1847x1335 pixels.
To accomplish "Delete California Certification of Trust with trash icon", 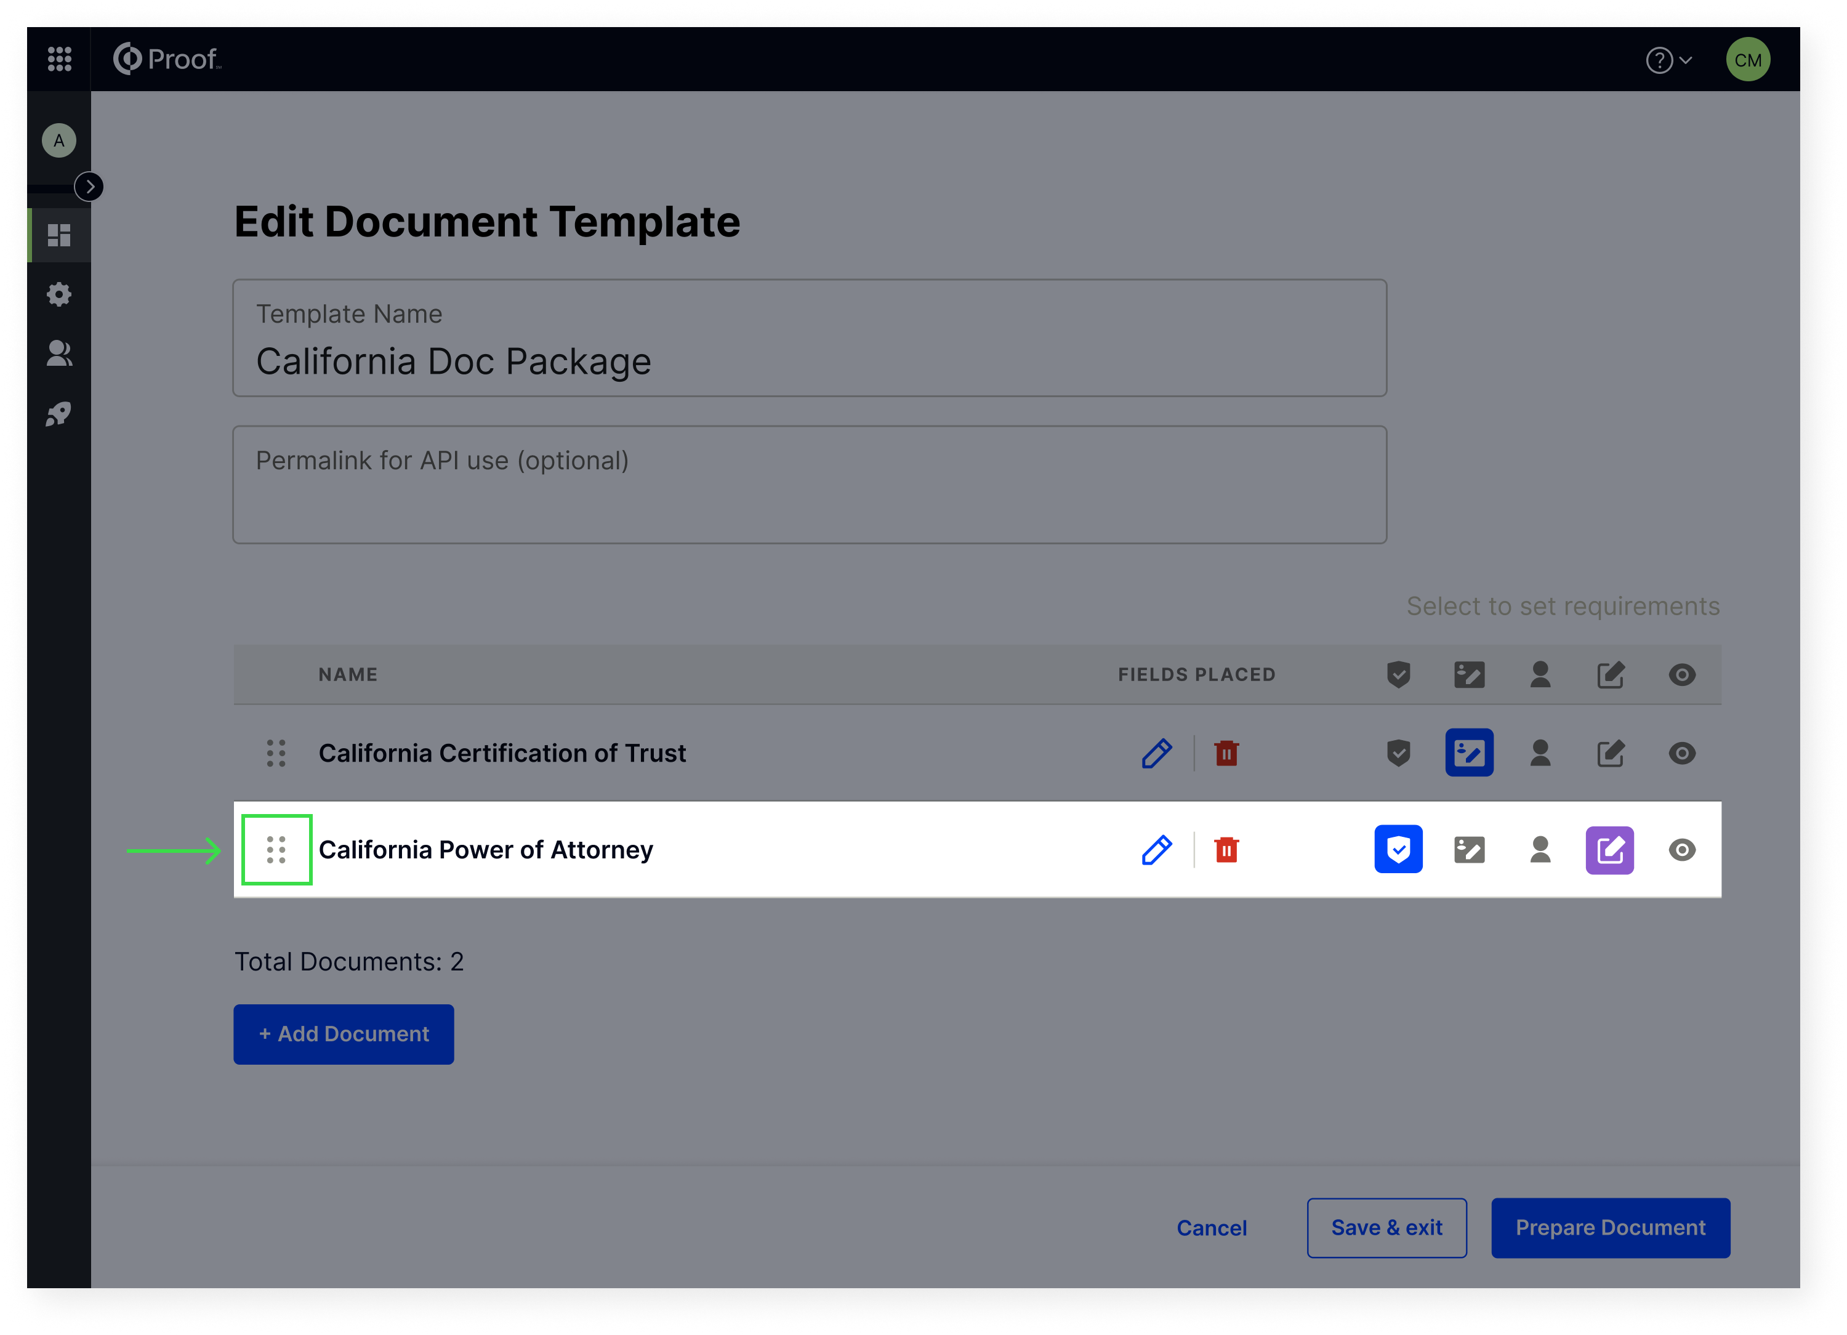I will (x=1226, y=754).
